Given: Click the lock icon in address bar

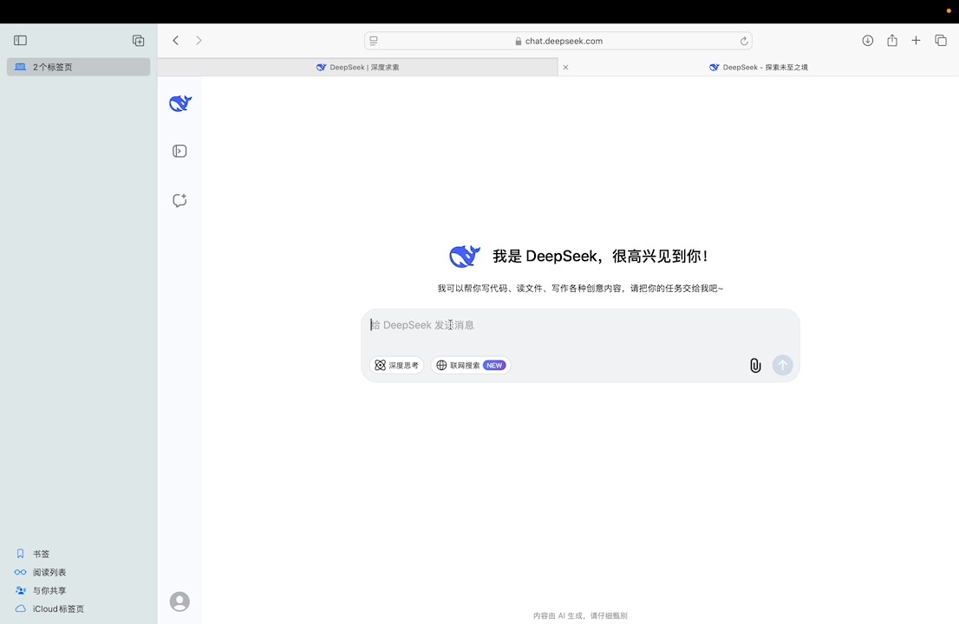Looking at the screenshot, I should [518, 41].
